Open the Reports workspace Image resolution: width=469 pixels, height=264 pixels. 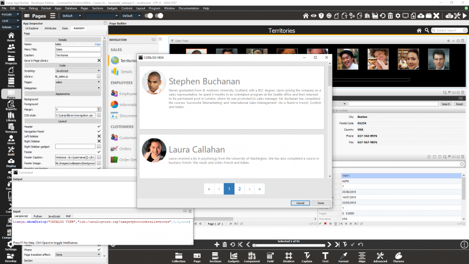[x=11, y=106]
